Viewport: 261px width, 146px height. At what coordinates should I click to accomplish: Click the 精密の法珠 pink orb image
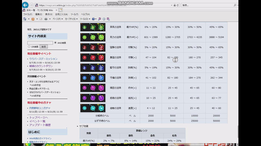(x=93, y=88)
